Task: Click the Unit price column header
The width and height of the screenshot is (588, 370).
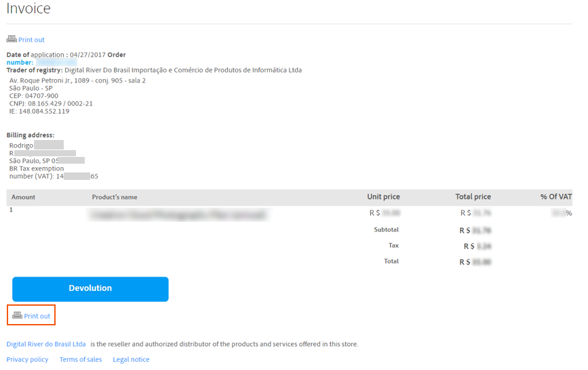Action: (x=383, y=197)
